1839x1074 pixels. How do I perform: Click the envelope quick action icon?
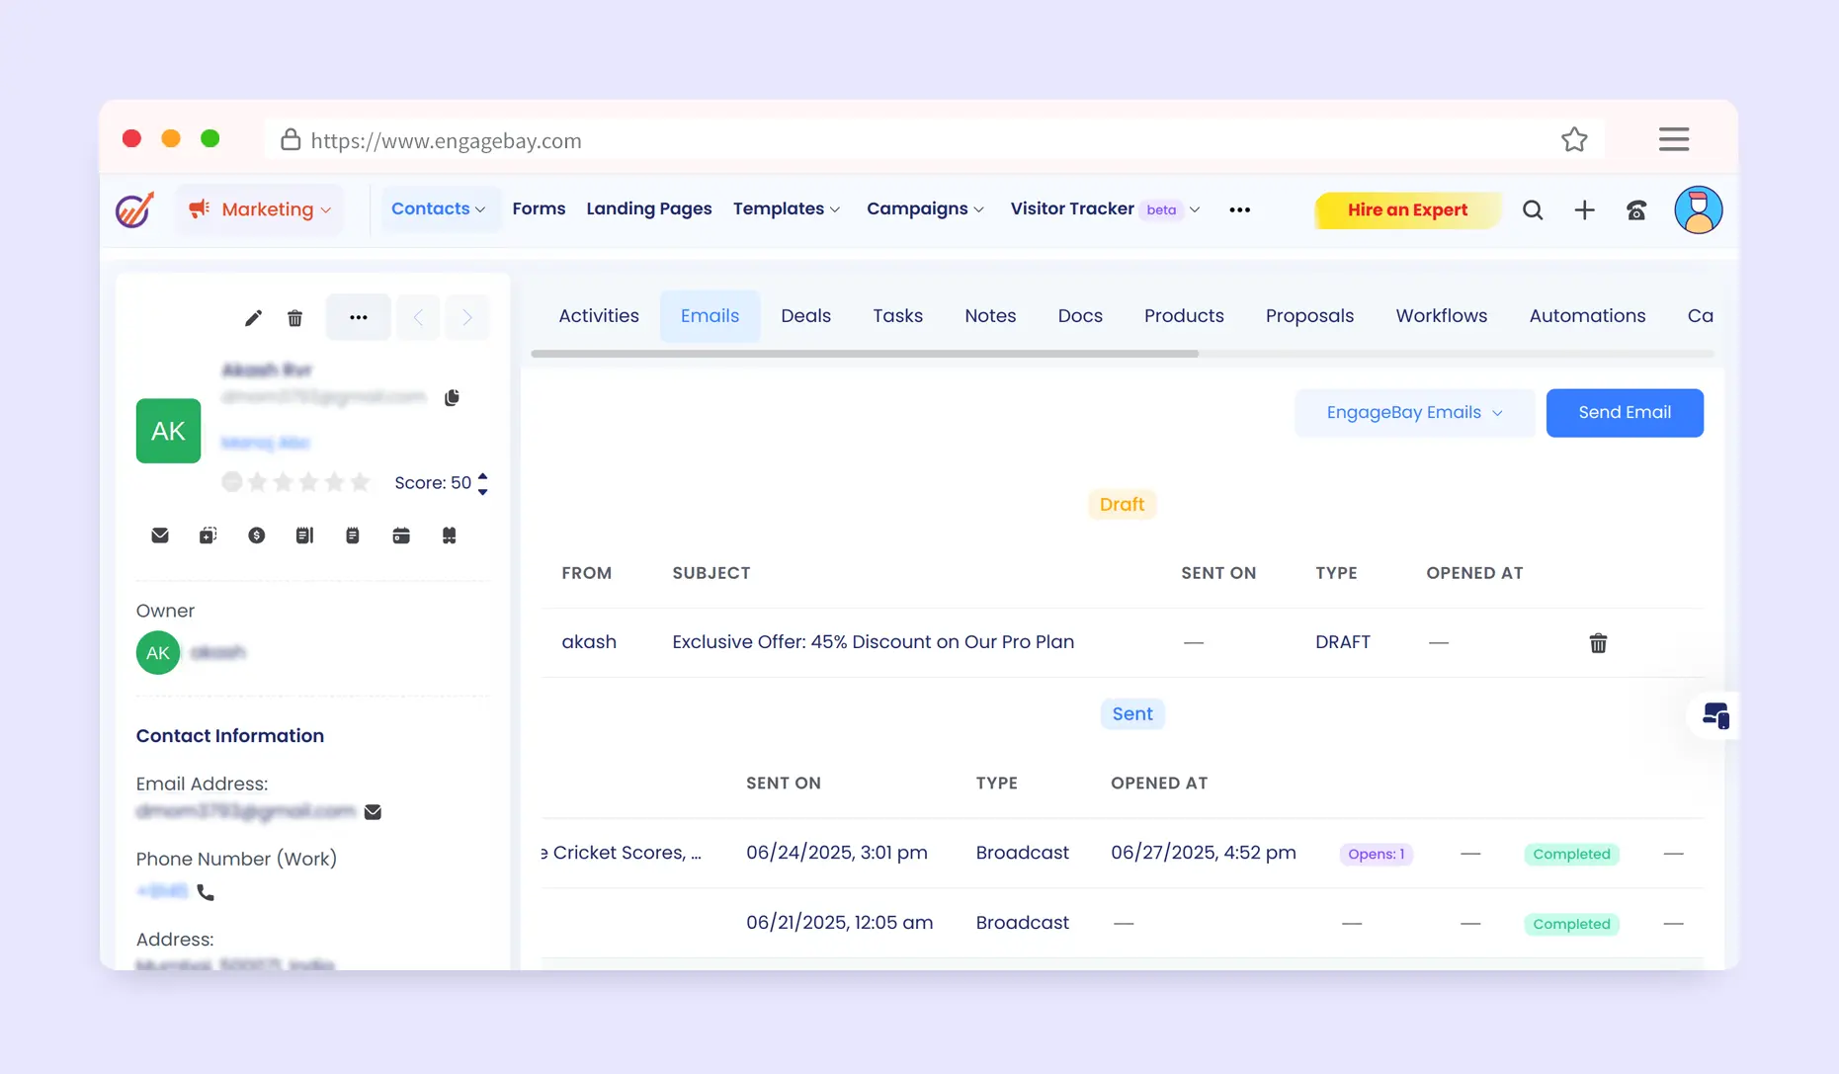coord(160,536)
